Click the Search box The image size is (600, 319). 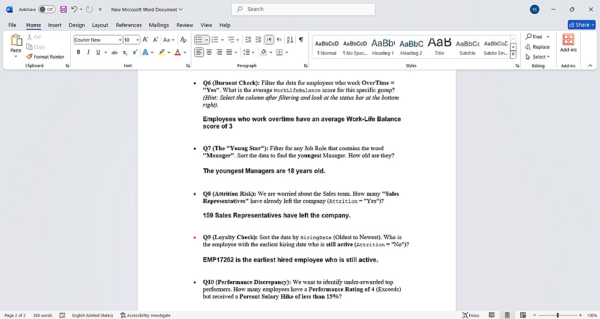tap(303, 9)
